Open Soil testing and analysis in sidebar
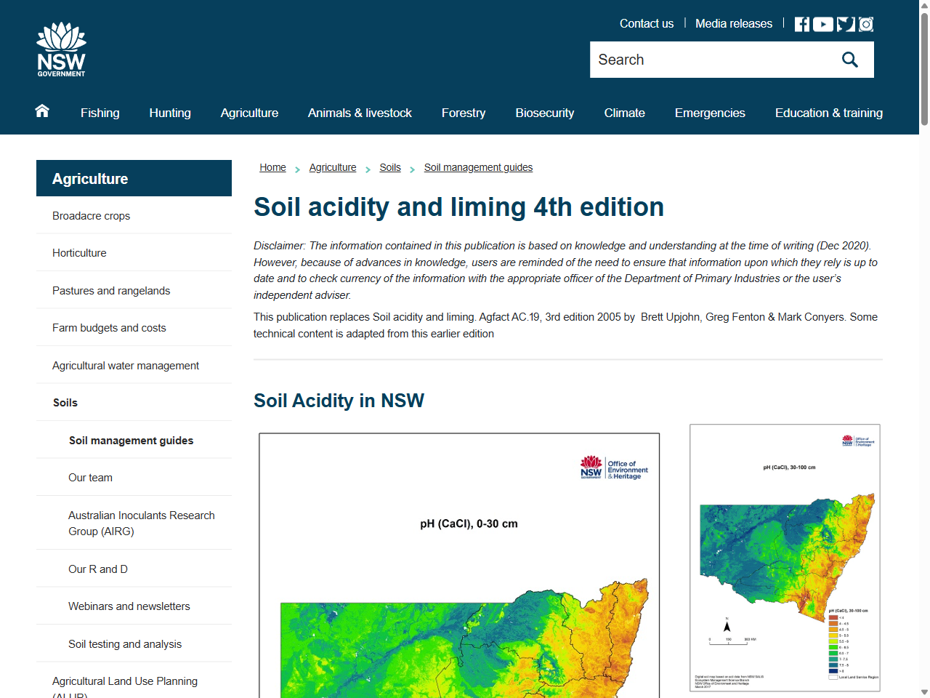 [125, 643]
